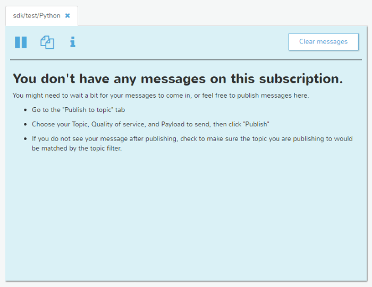Click the "You don't have any messages" heading

click(x=177, y=79)
